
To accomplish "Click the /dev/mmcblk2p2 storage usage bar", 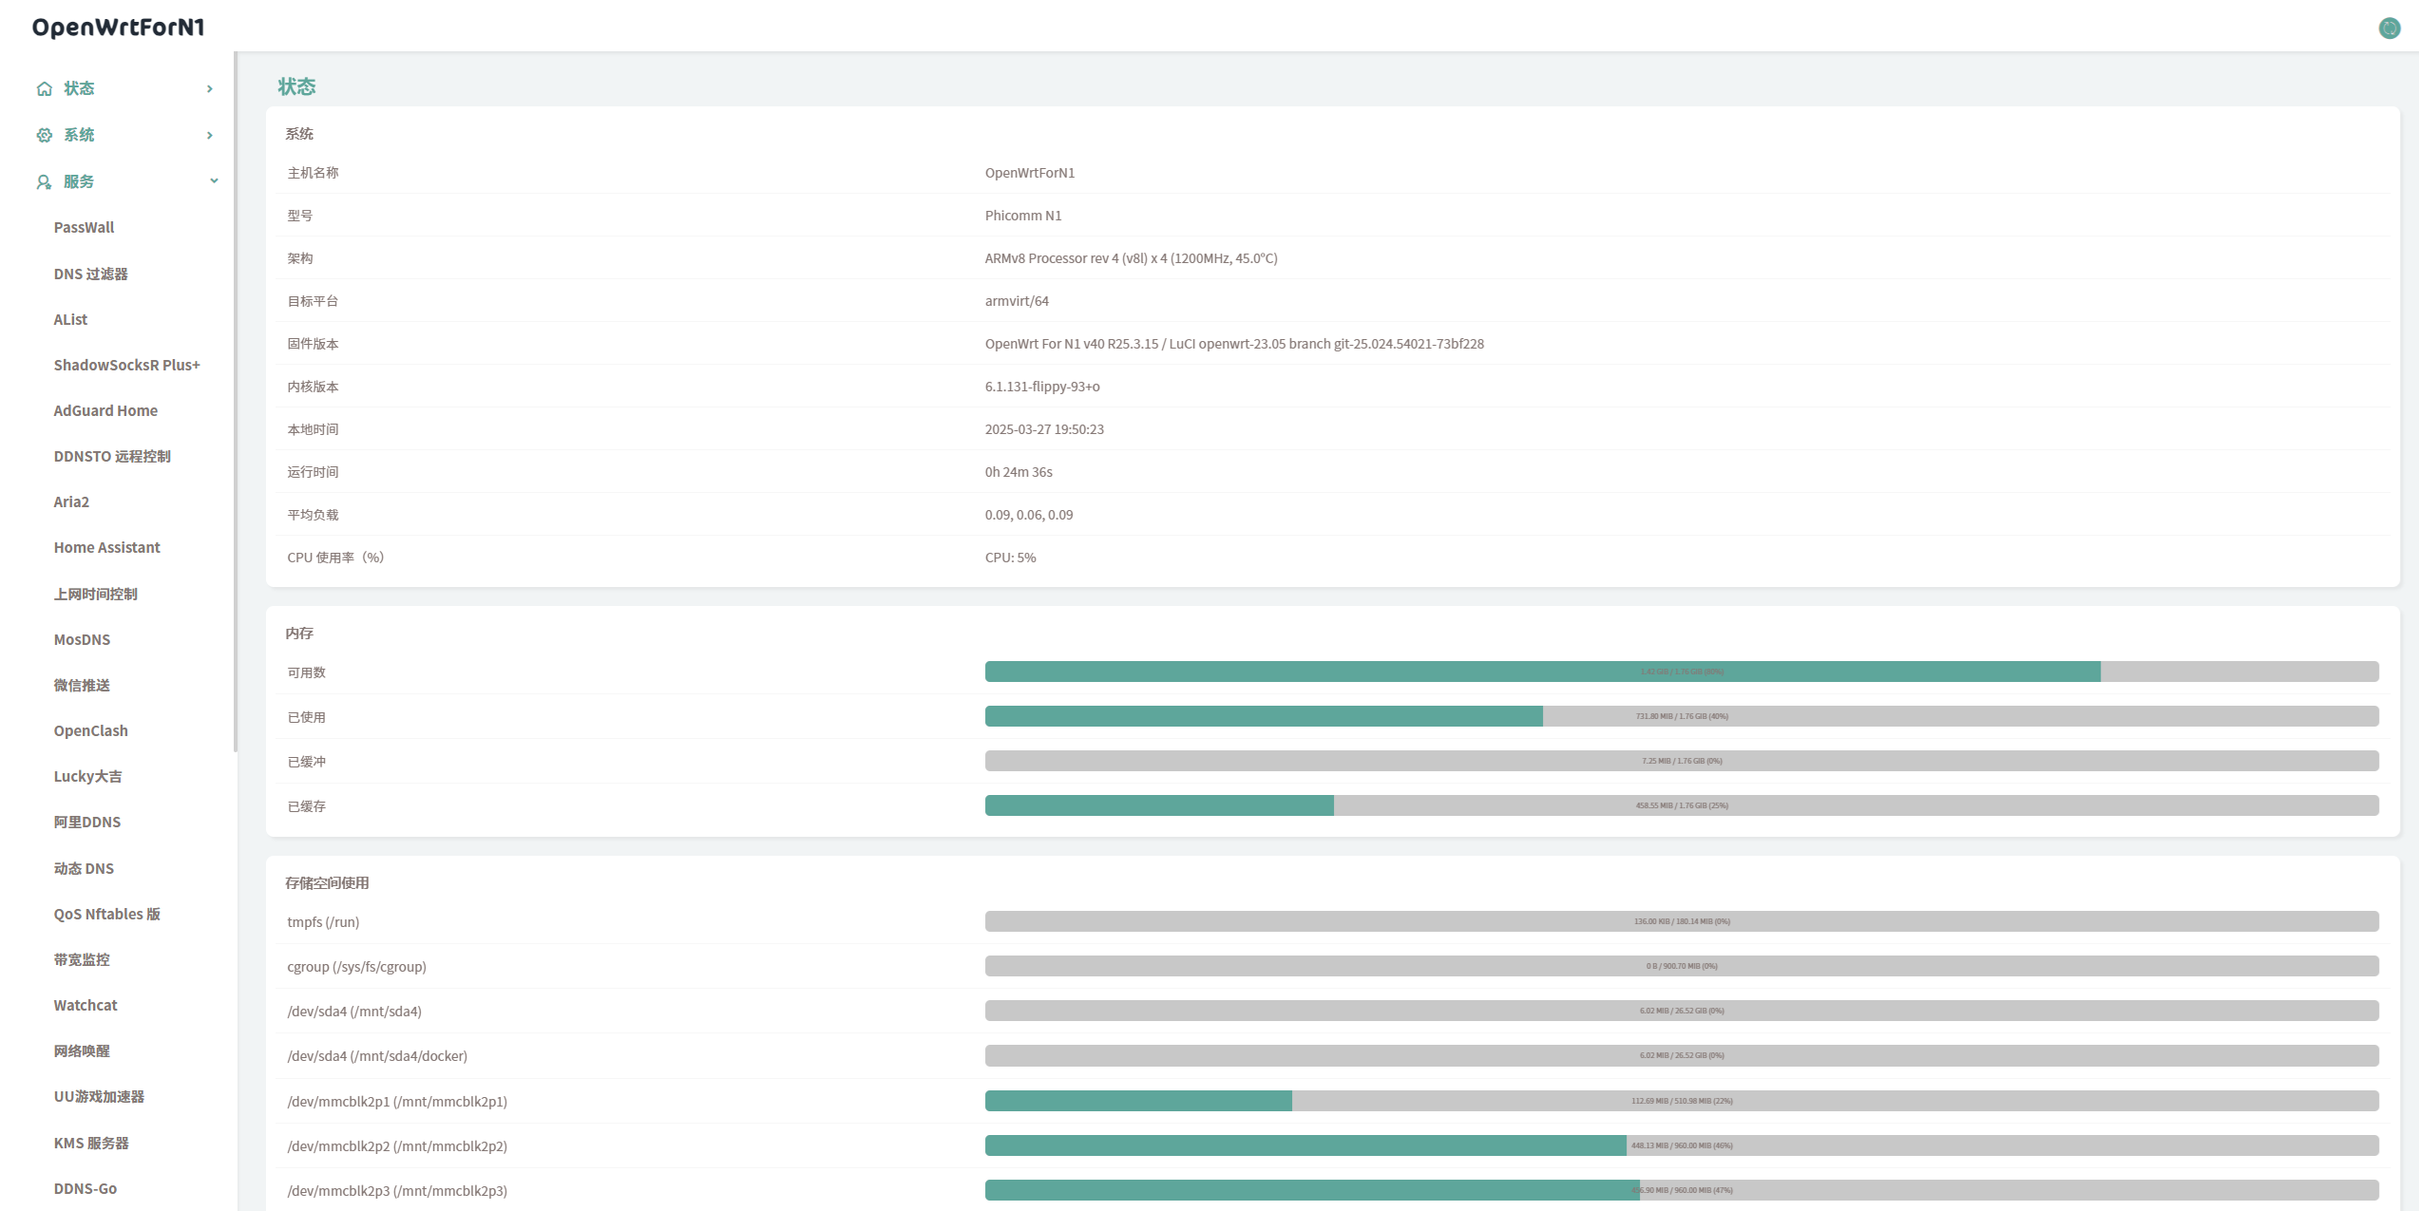I will click(x=1681, y=1146).
